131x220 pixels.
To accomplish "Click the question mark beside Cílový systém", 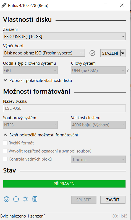I will [x=128, y=70].
